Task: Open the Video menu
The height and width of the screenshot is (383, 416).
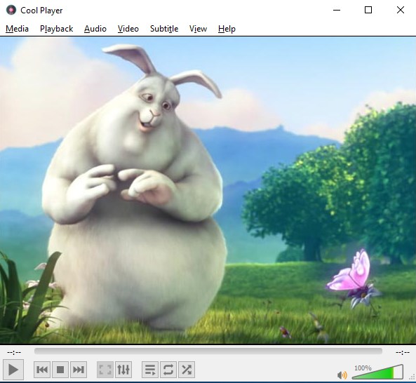Action: pyautogui.click(x=128, y=29)
